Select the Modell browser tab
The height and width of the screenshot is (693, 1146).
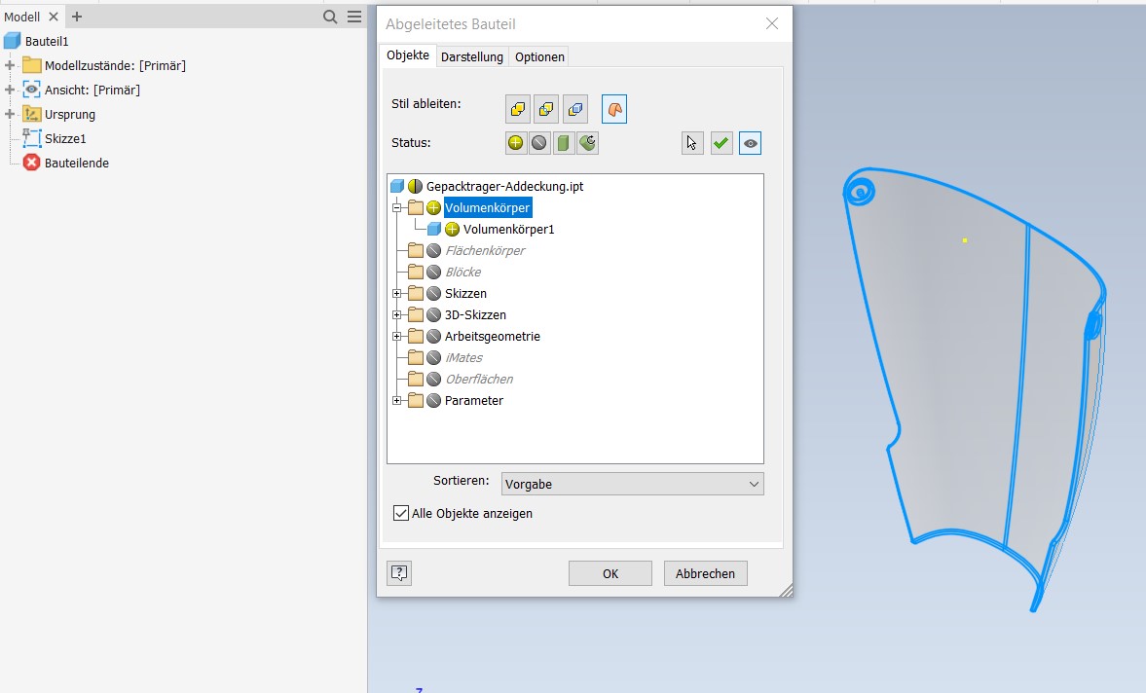coord(22,17)
